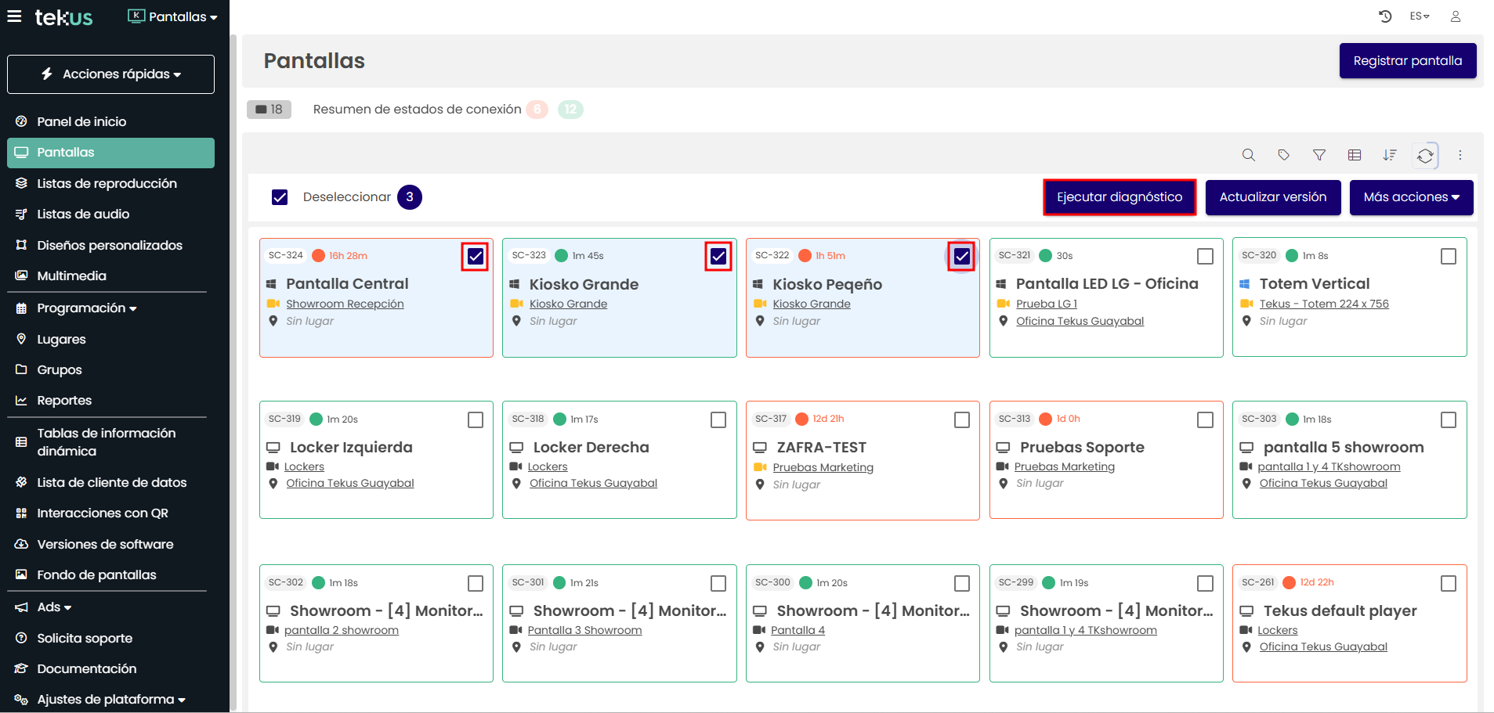Open the history clock icon in header
The image size is (1494, 713).
[x=1384, y=16]
